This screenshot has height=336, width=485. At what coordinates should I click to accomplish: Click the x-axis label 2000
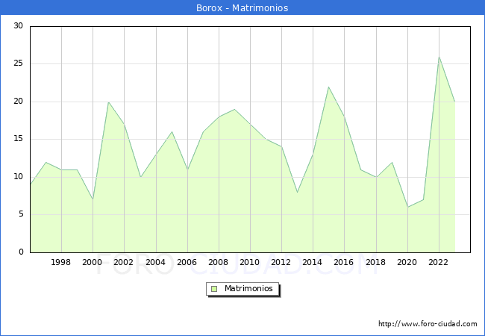coord(92,262)
